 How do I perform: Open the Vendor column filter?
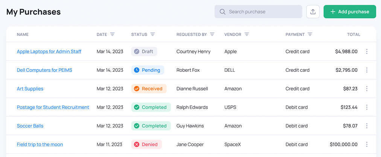tap(247, 35)
